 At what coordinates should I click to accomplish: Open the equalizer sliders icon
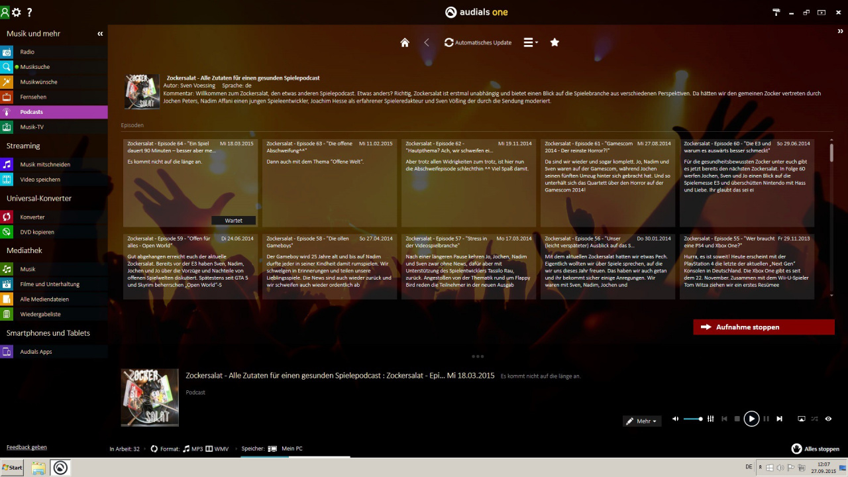pos(710,419)
